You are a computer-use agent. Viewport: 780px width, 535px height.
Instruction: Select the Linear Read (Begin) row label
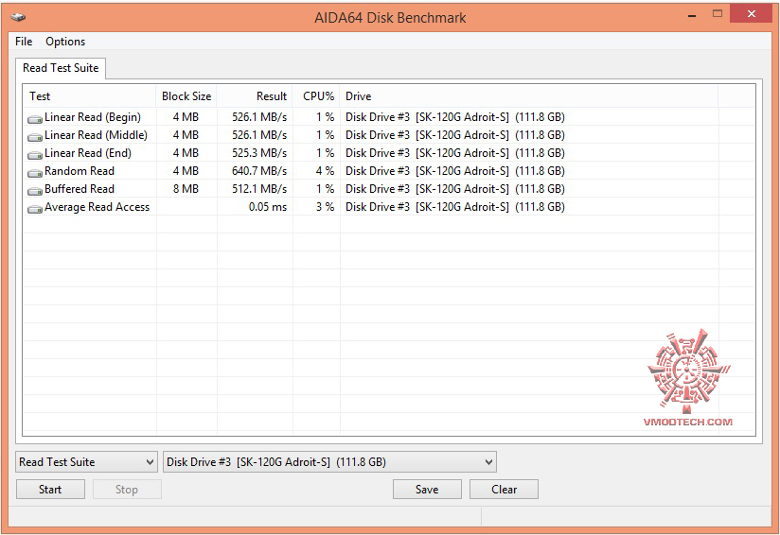(93, 117)
